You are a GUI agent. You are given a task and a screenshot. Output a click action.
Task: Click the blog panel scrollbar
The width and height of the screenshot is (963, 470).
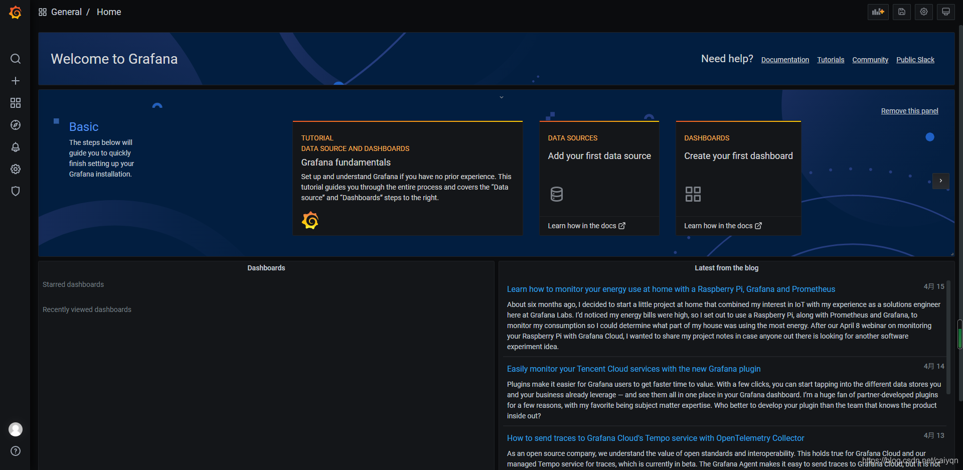coord(948,337)
